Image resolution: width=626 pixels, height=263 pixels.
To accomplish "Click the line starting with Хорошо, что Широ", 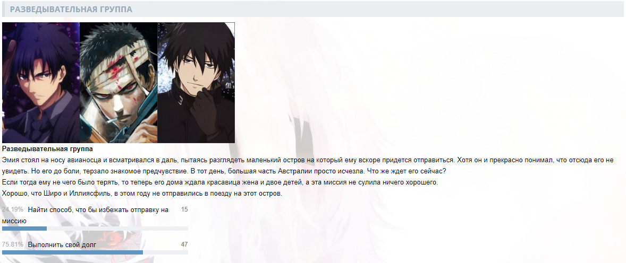I will tap(142, 194).
